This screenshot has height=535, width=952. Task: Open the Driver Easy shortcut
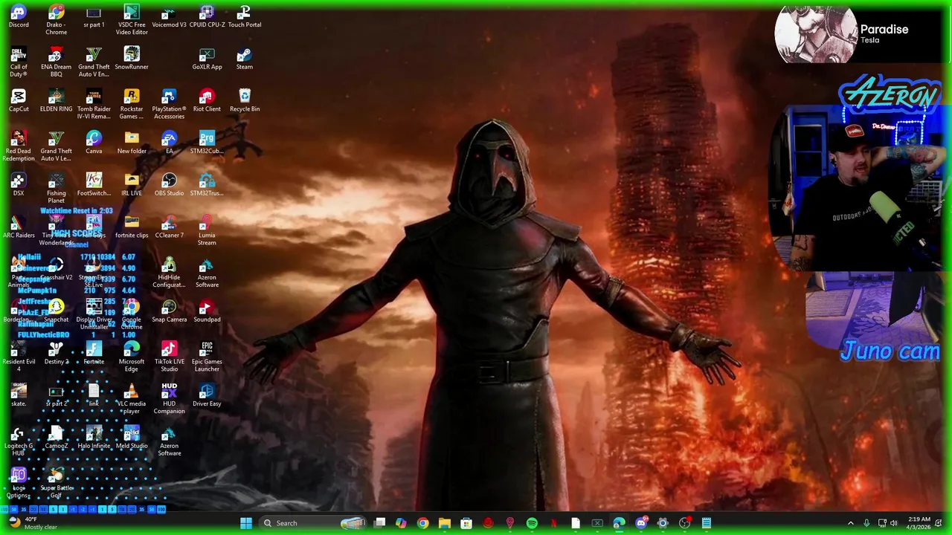coord(207,396)
